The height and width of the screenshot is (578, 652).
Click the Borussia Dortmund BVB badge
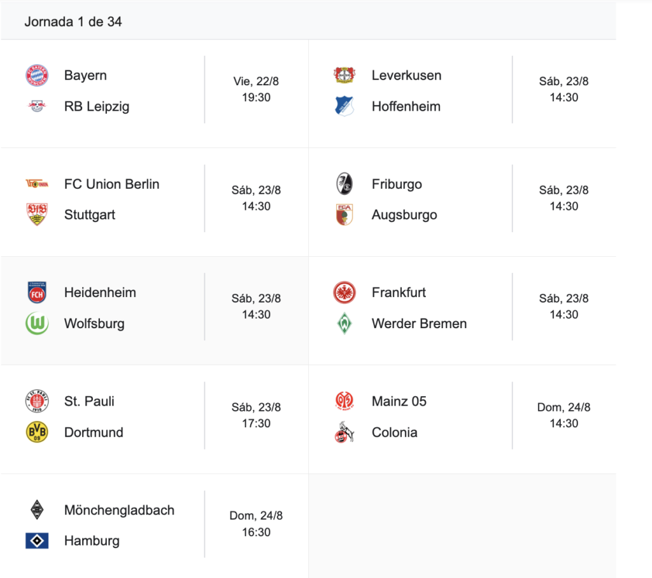tap(37, 432)
